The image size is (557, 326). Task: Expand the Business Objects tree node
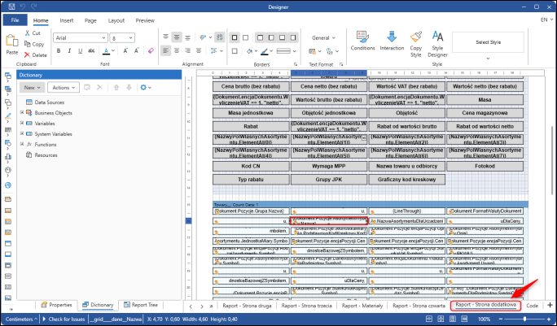(x=22, y=113)
